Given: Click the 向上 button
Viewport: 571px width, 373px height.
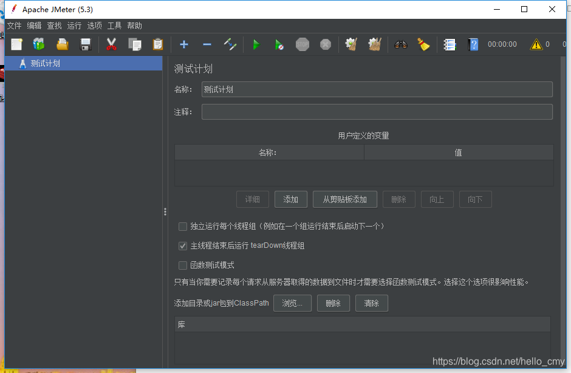Looking at the screenshot, I should click(x=437, y=199).
